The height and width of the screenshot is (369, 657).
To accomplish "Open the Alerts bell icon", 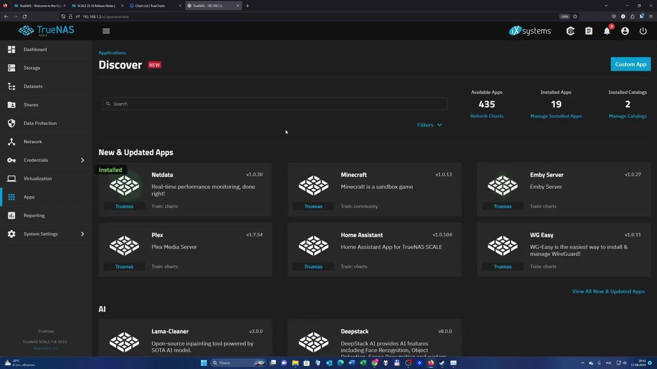I will tap(607, 31).
